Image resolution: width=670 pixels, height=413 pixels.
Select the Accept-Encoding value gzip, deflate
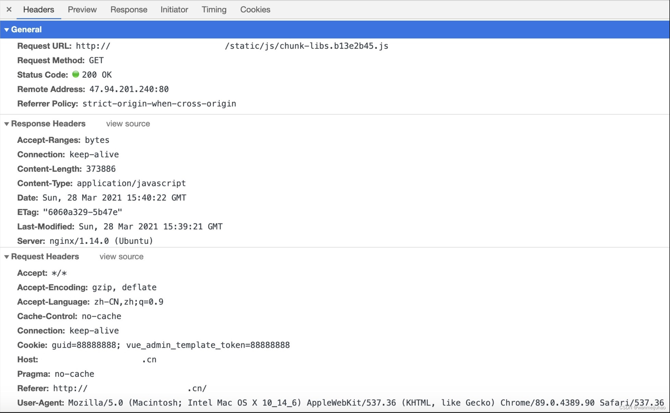(124, 288)
